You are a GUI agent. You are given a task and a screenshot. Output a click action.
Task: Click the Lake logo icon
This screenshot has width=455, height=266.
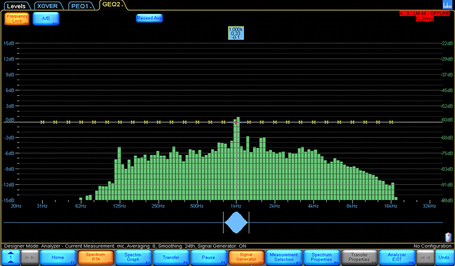pyautogui.click(x=446, y=5)
